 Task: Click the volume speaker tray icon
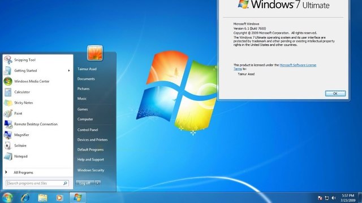334,198
